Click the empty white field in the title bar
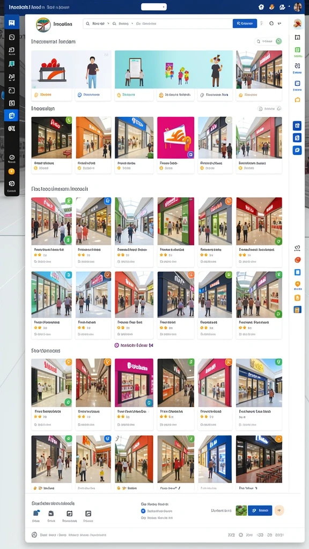309x549 pixels. coord(154,6)
